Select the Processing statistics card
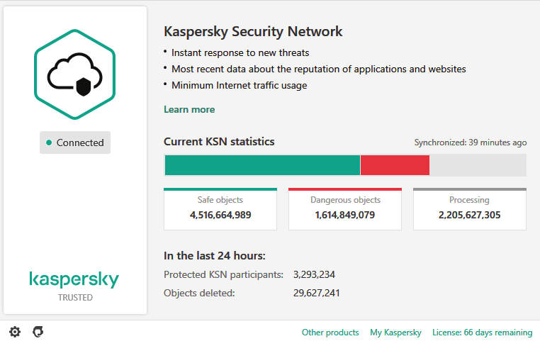The image size is (540, 341). pyautogui.click(x=469, y=209)
